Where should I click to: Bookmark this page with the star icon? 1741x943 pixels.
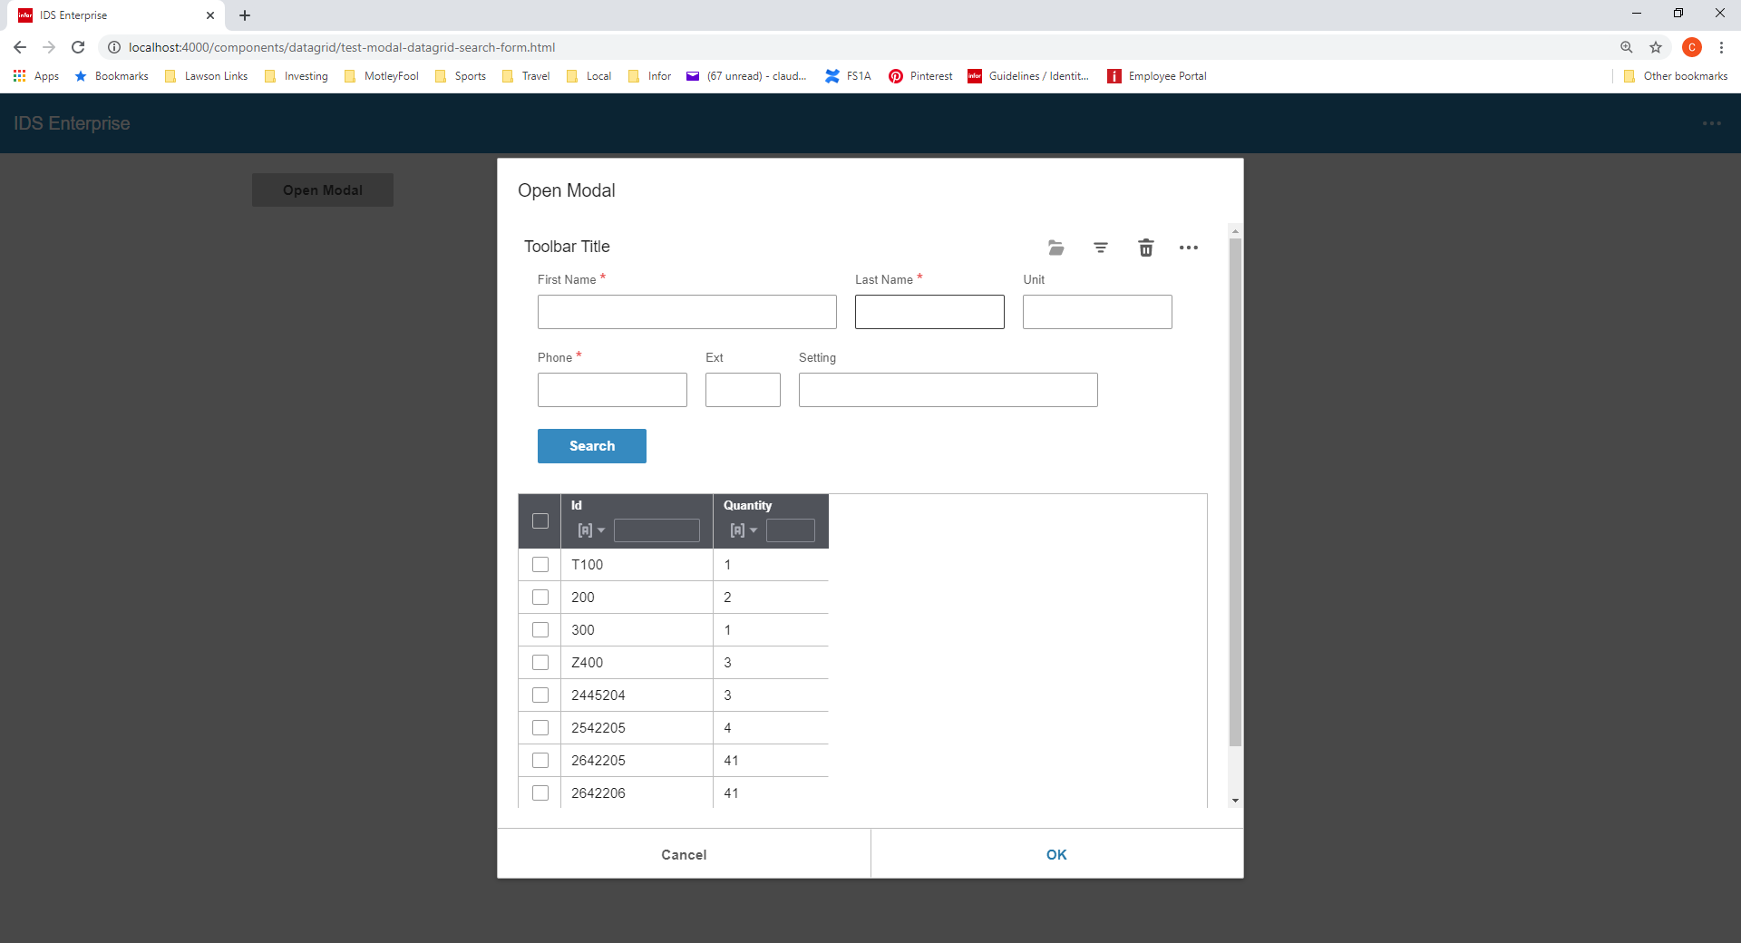(1656, 47)
